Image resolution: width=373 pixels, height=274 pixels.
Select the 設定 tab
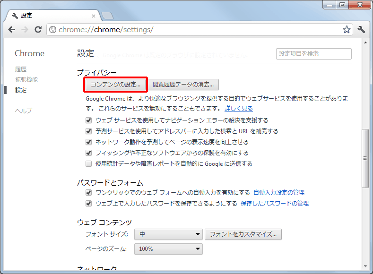[53, 16]
